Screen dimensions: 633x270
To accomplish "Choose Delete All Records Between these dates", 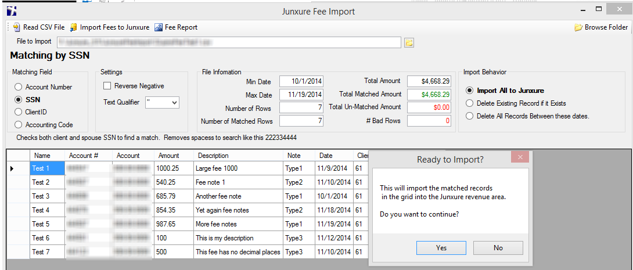I will (x=469, y=116).
